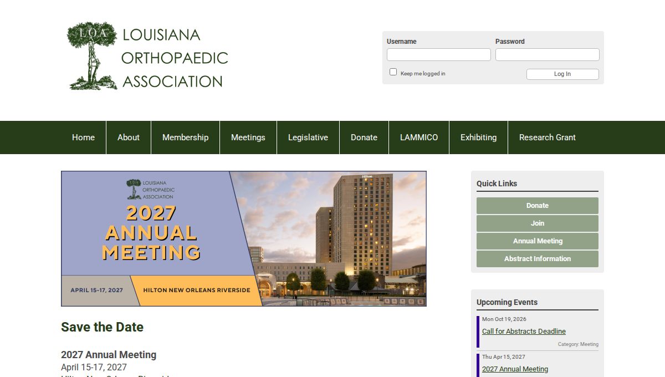The width and height of the screenshot is (665, 377).
Task: Open the Research Grant menu item
Action: (x=548, y=137)
